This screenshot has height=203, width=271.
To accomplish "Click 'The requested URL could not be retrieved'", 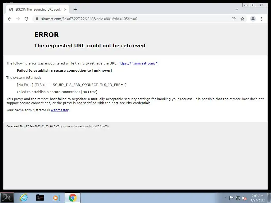I will pos(90,45).
